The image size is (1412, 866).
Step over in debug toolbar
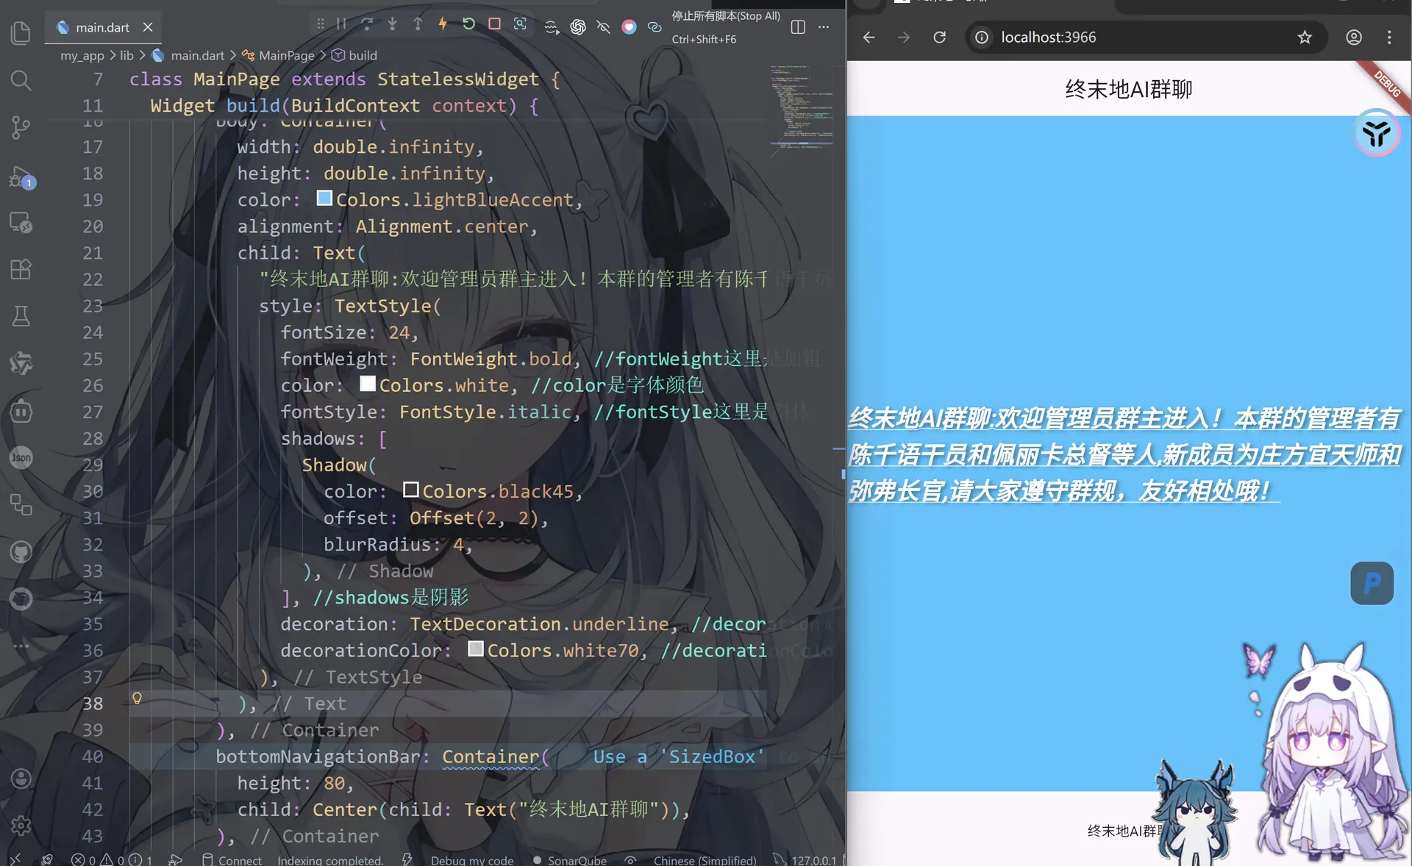coord(367,24)
